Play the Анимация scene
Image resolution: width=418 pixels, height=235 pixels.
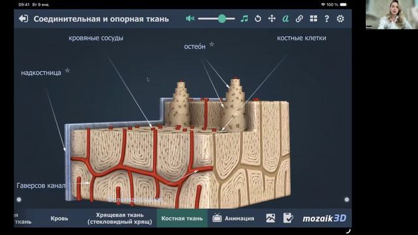233,218
